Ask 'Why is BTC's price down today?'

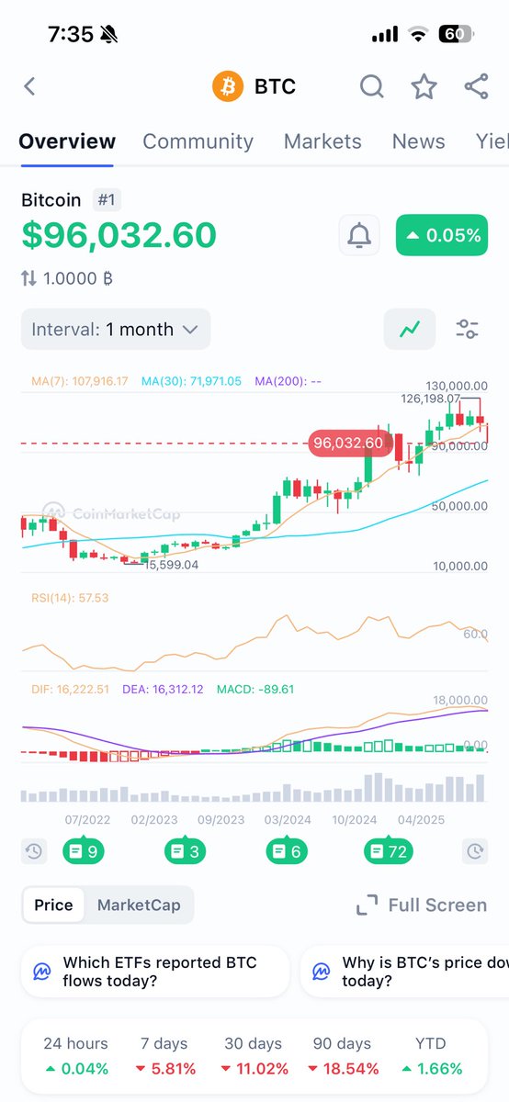404,972
